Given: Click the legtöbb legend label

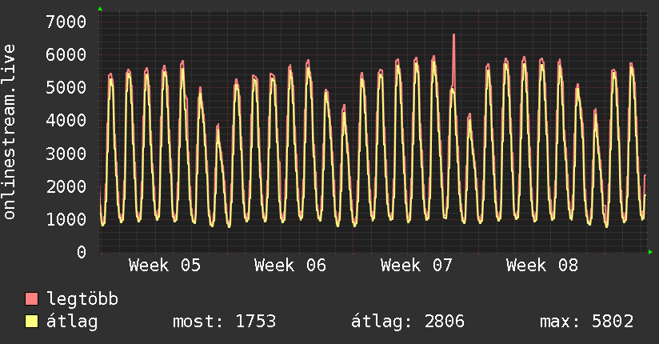Looking at the screenshot, I should (x=82, y=299).
